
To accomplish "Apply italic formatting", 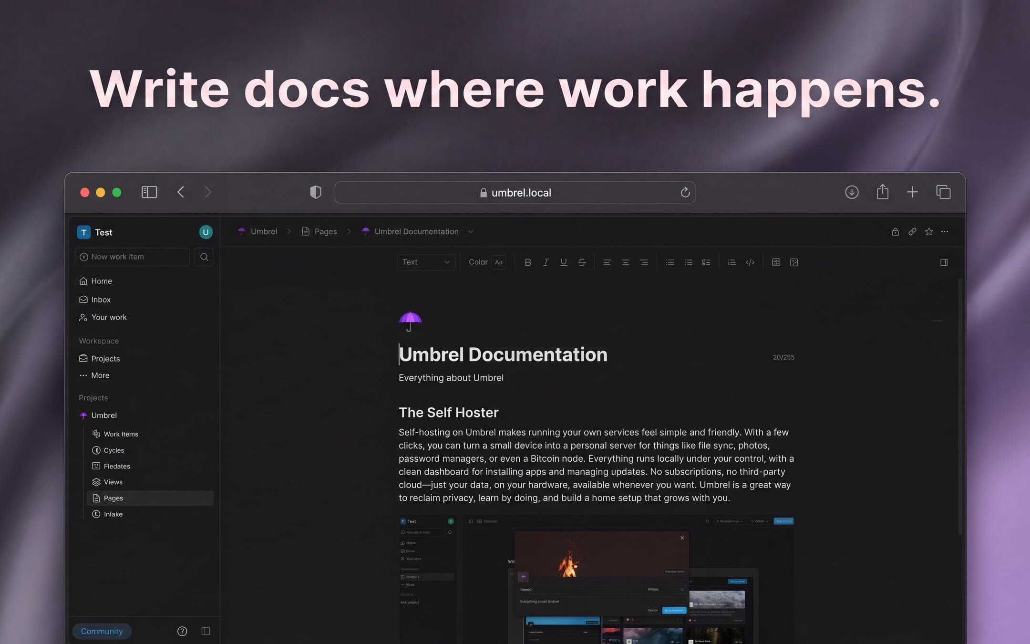I will [x=546, y=262].
